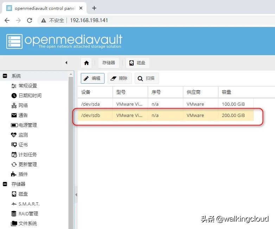Click the battery icon beside 电源管理

click(14, 125)
